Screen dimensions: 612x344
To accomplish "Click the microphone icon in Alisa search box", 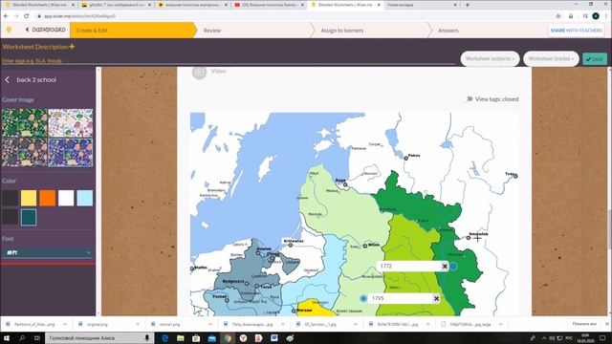I will click(146, 337).
